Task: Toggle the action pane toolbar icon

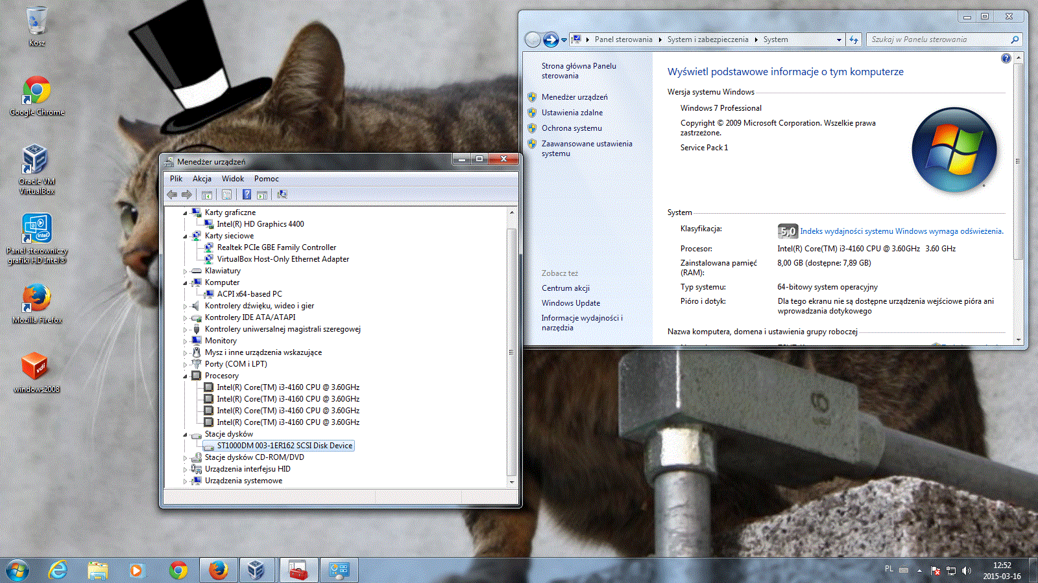Action: pos(262,194)
